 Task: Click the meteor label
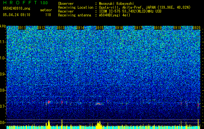pos(46,10)
